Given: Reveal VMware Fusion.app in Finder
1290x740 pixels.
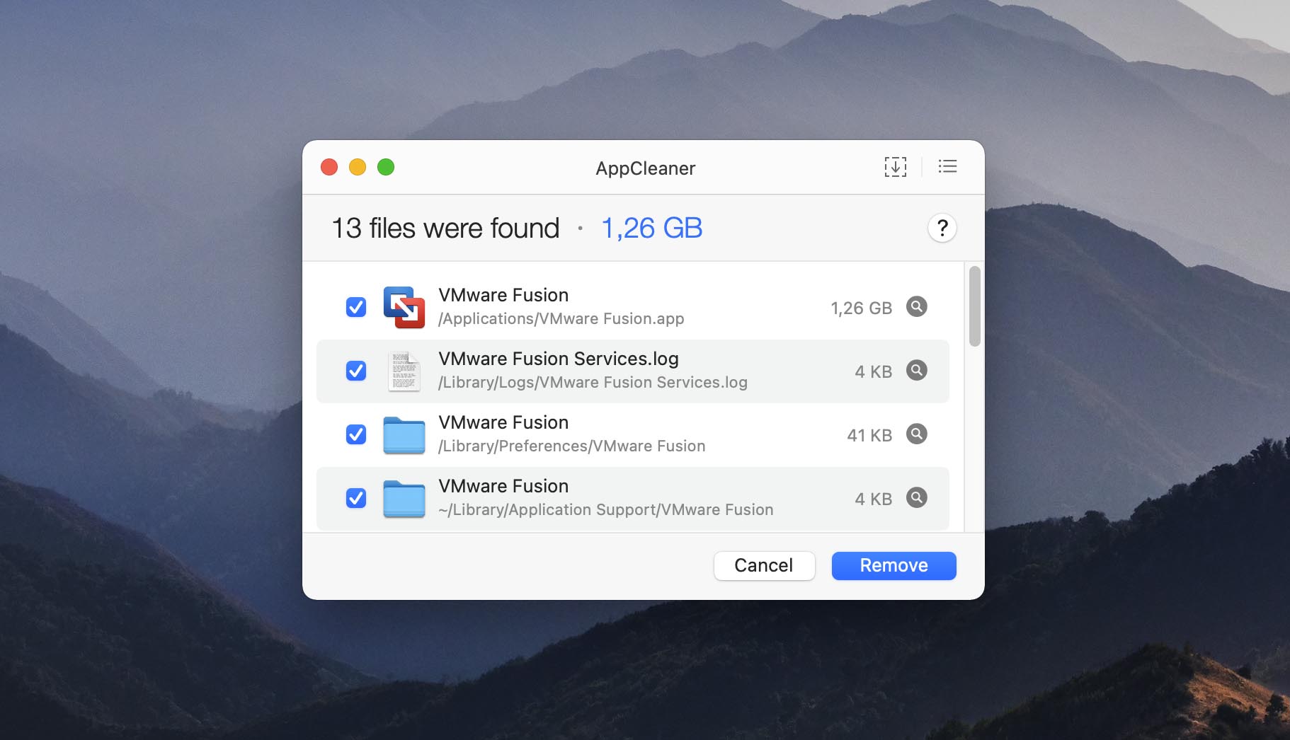Looking at the screenshot, I should (916, 306).
